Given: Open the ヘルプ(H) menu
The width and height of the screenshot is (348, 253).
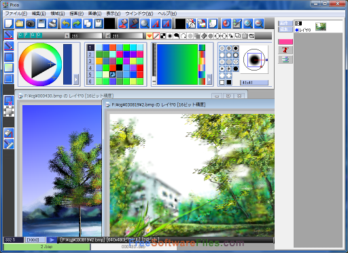Looking at the screenshot, I should tap(167, 14).
